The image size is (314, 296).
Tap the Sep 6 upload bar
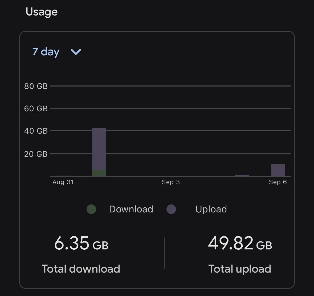278,170
